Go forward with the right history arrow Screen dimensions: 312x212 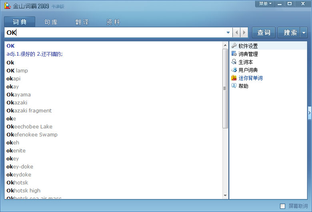[x=244, y=32]
